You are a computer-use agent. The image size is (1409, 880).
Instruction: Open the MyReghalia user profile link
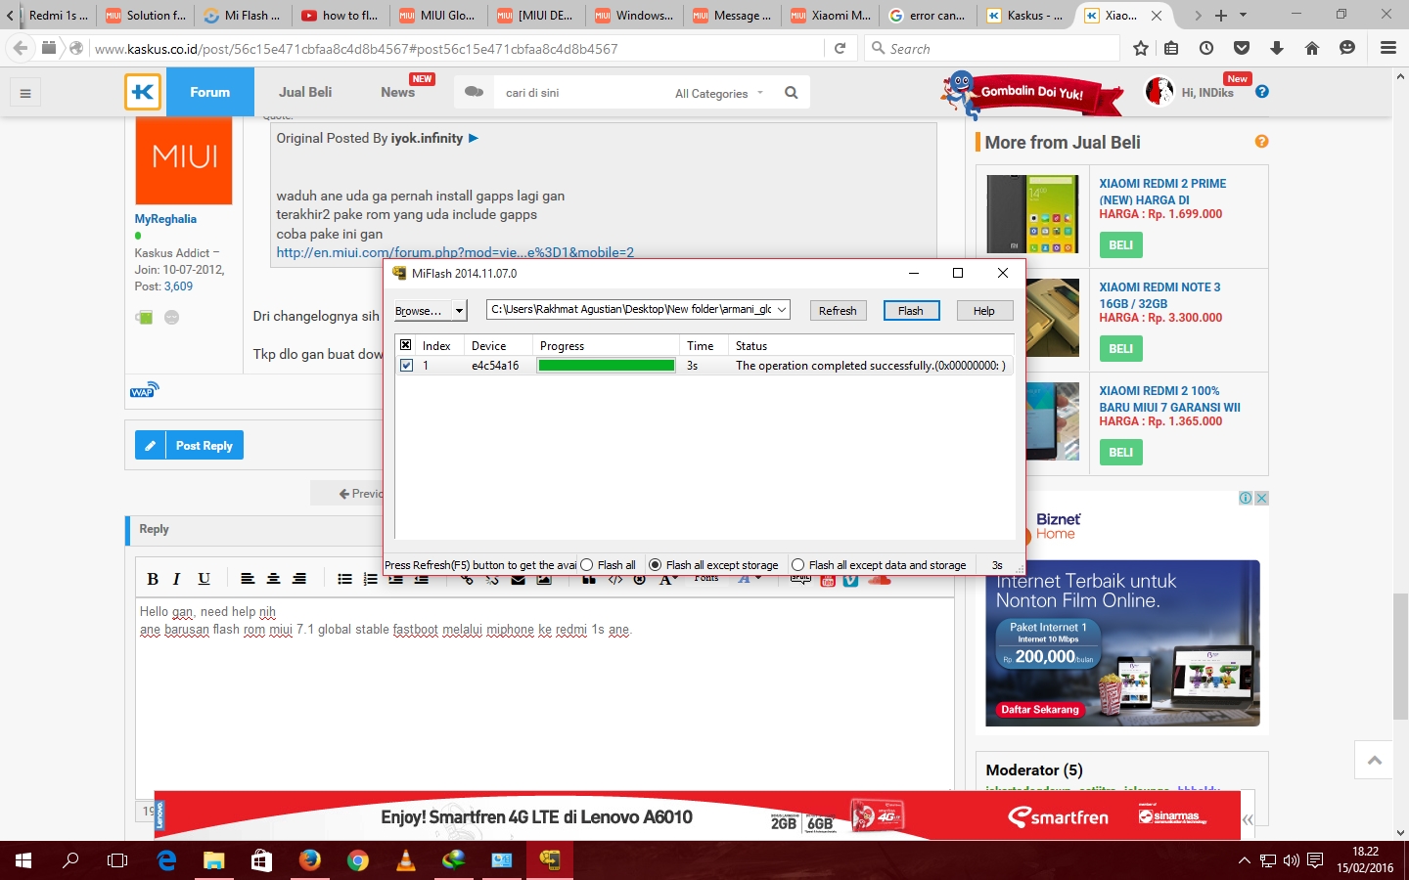(x=165, y=219)
